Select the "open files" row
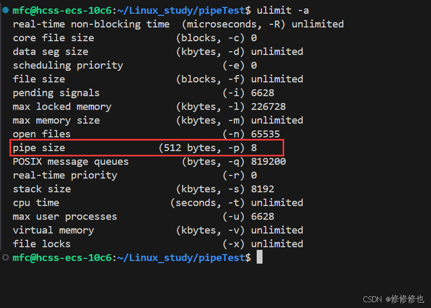431x308 pixels. tap(146, 134)
